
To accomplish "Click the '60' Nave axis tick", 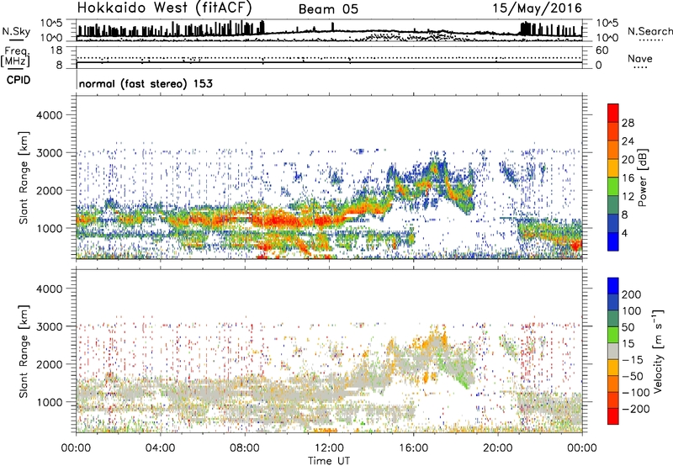I will (601, 50).
